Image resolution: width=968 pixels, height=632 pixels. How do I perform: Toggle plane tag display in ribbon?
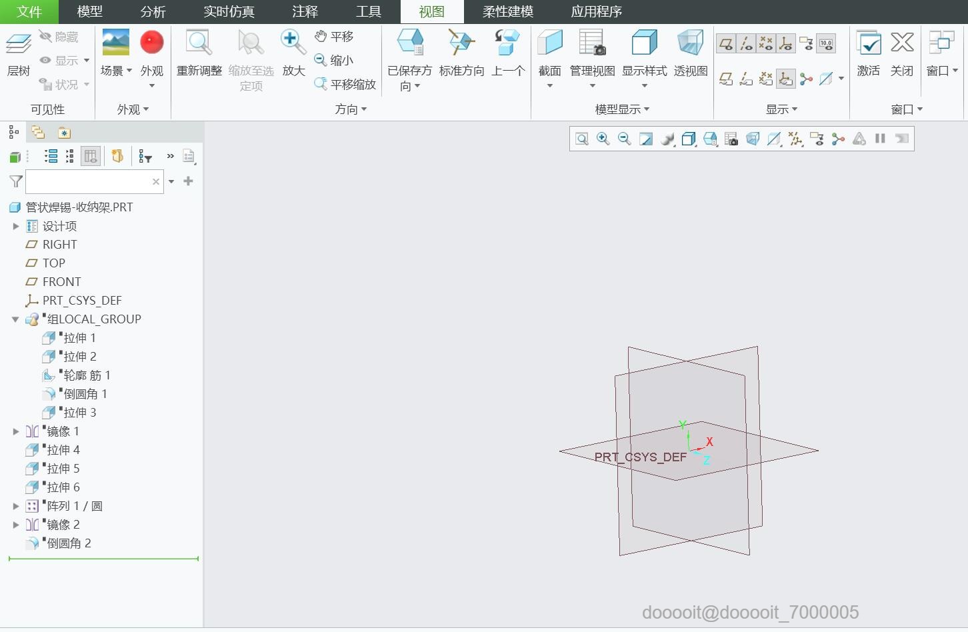tap(726, 79)
